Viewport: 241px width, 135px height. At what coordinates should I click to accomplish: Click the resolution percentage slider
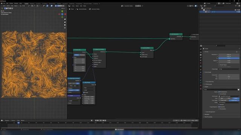click(229, 58)
